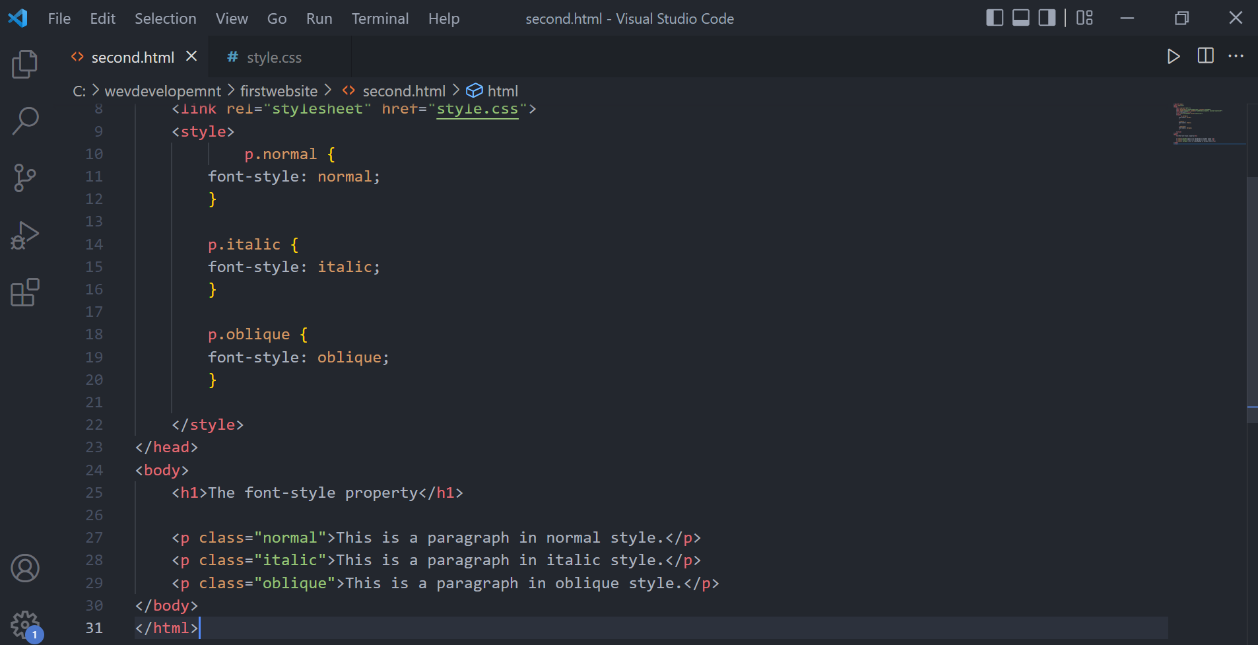Restore down the VS Code window
The width and height of the screenshot is (1258, 645).
pyautogui.click(x=1181, y=18)
